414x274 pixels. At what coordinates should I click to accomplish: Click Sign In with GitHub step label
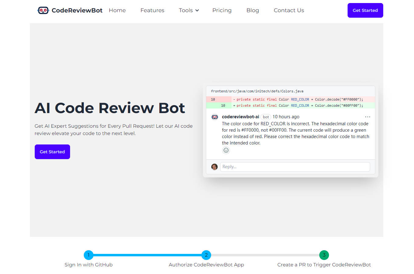click(x=89, y=265)
